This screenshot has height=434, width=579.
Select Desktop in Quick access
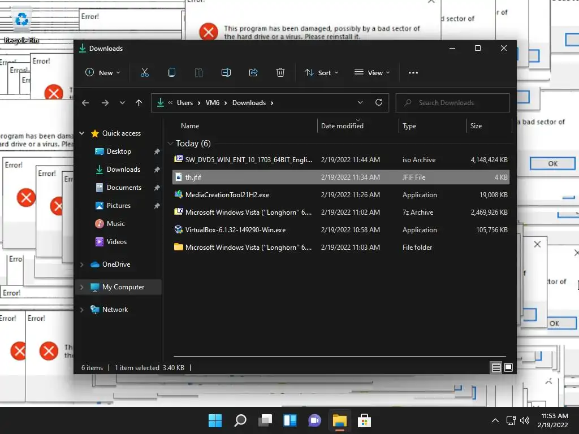(119, 151)
